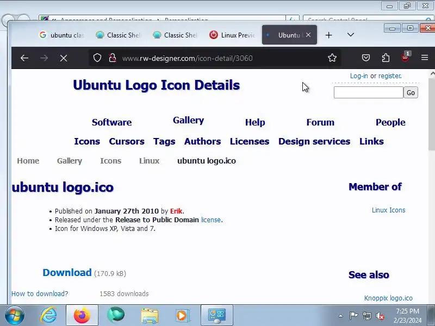Open the Forum menu item

point(320,122)
